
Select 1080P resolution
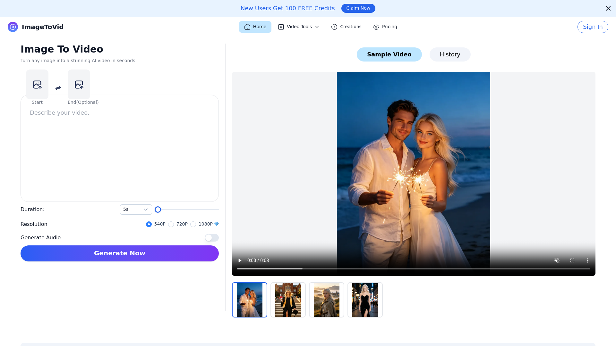[x=193, y=224]
